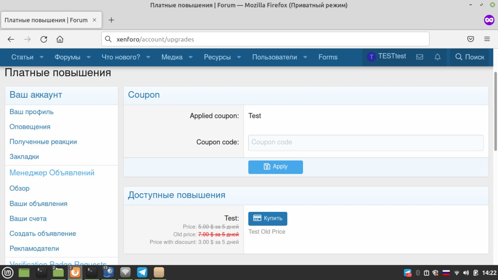Open Firefox hamburger application menu
This screenshot has height=280, width=498.
487,39
